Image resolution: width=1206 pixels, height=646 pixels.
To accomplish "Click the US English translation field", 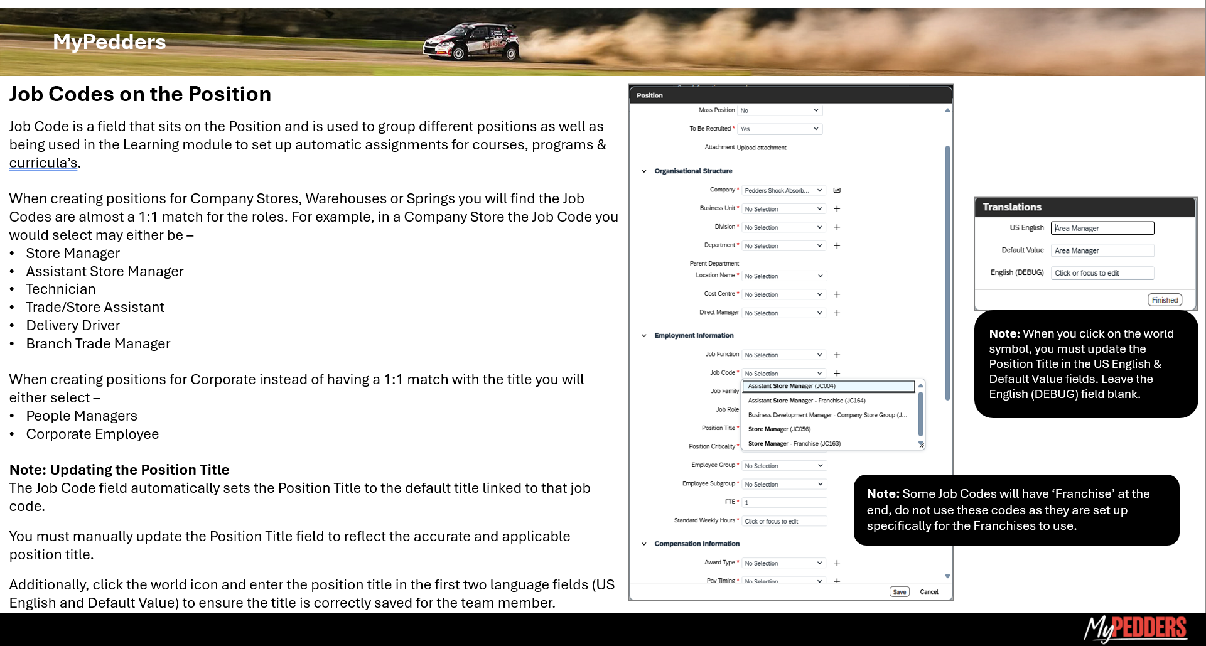I will [x=1102, y=229].
